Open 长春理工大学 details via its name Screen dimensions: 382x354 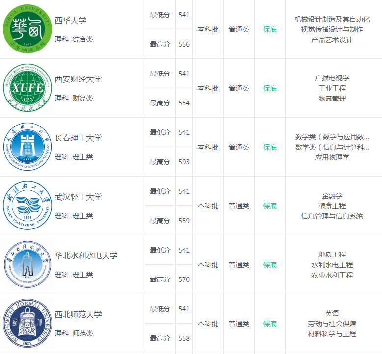78,138
